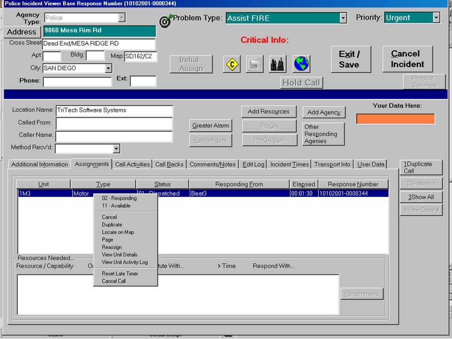Switch to the Additional Information tab
The height and width of the screenshot is (339, 452).
coord(40,164)
